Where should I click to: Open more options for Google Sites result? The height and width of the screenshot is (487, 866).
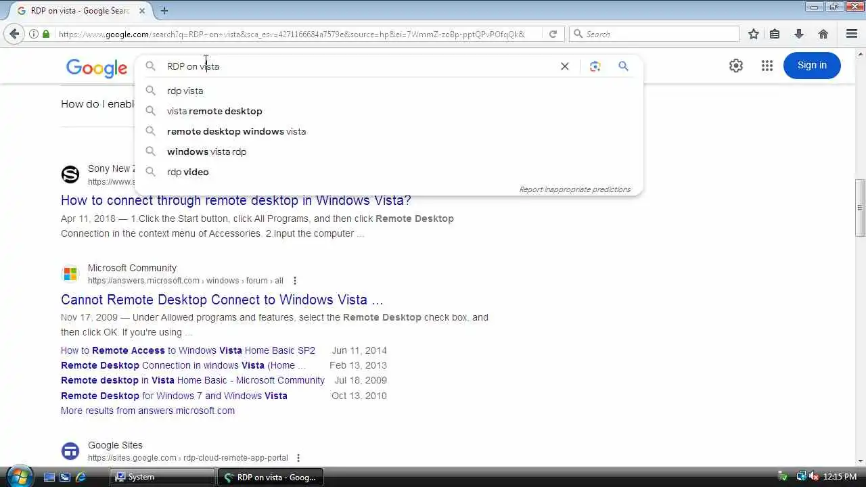[298, 458]
